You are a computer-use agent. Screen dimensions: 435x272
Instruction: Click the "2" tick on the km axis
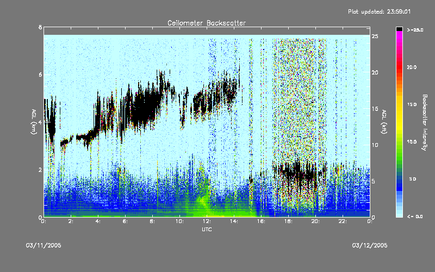pyautogui.click(x=40, y=170)
